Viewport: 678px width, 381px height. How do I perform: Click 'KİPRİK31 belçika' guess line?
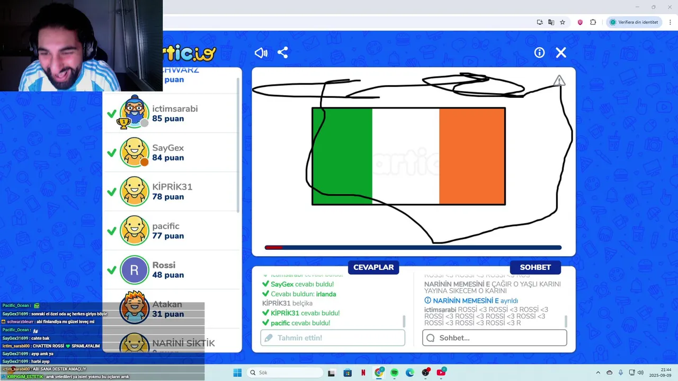[287, 303]
